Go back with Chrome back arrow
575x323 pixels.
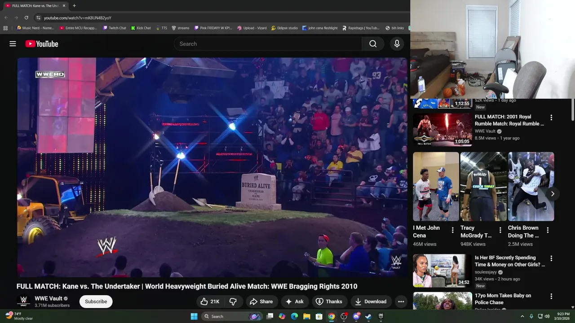tap(6, 17)
